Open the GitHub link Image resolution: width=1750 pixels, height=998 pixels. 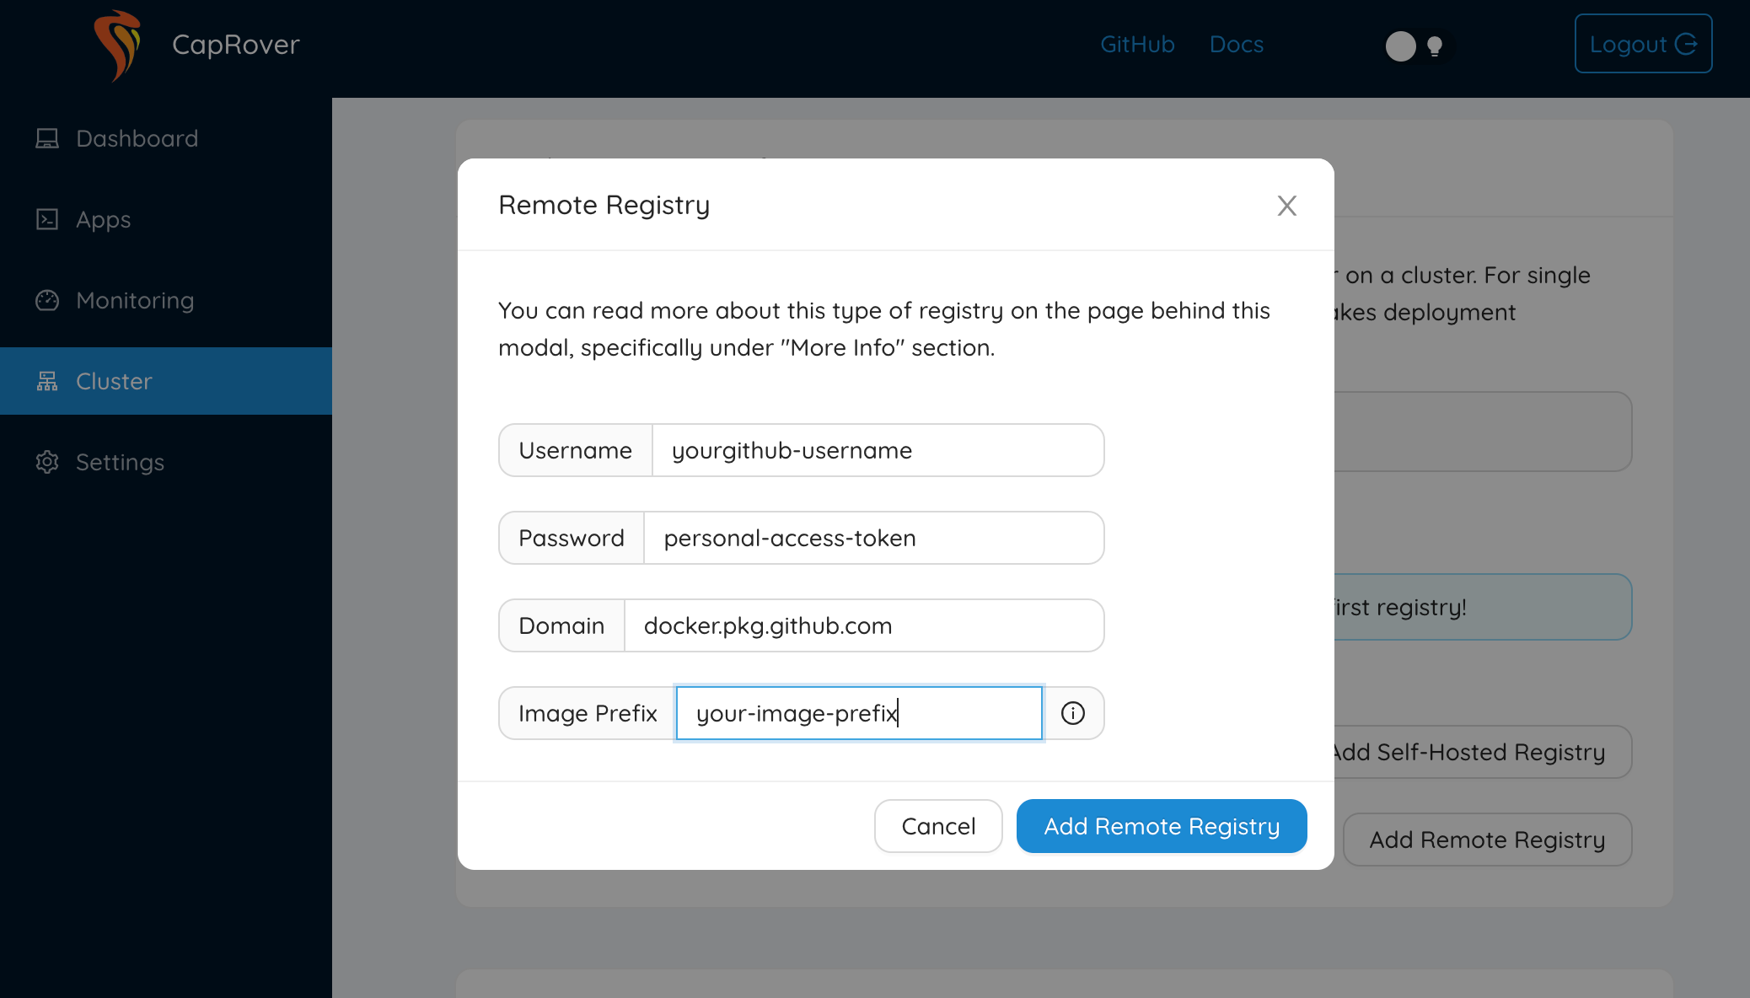click(x=1136, y=44)
